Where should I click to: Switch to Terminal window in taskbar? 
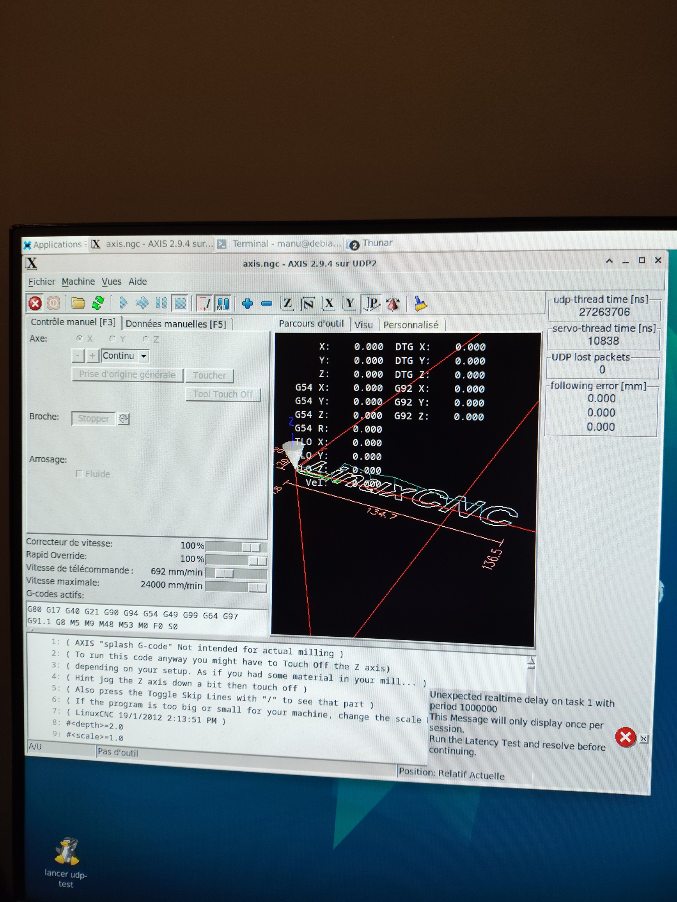[280, 244]
